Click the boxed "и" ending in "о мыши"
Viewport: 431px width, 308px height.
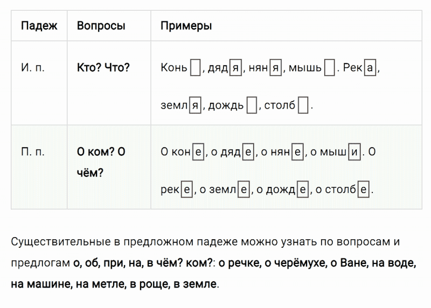(354, 152)
